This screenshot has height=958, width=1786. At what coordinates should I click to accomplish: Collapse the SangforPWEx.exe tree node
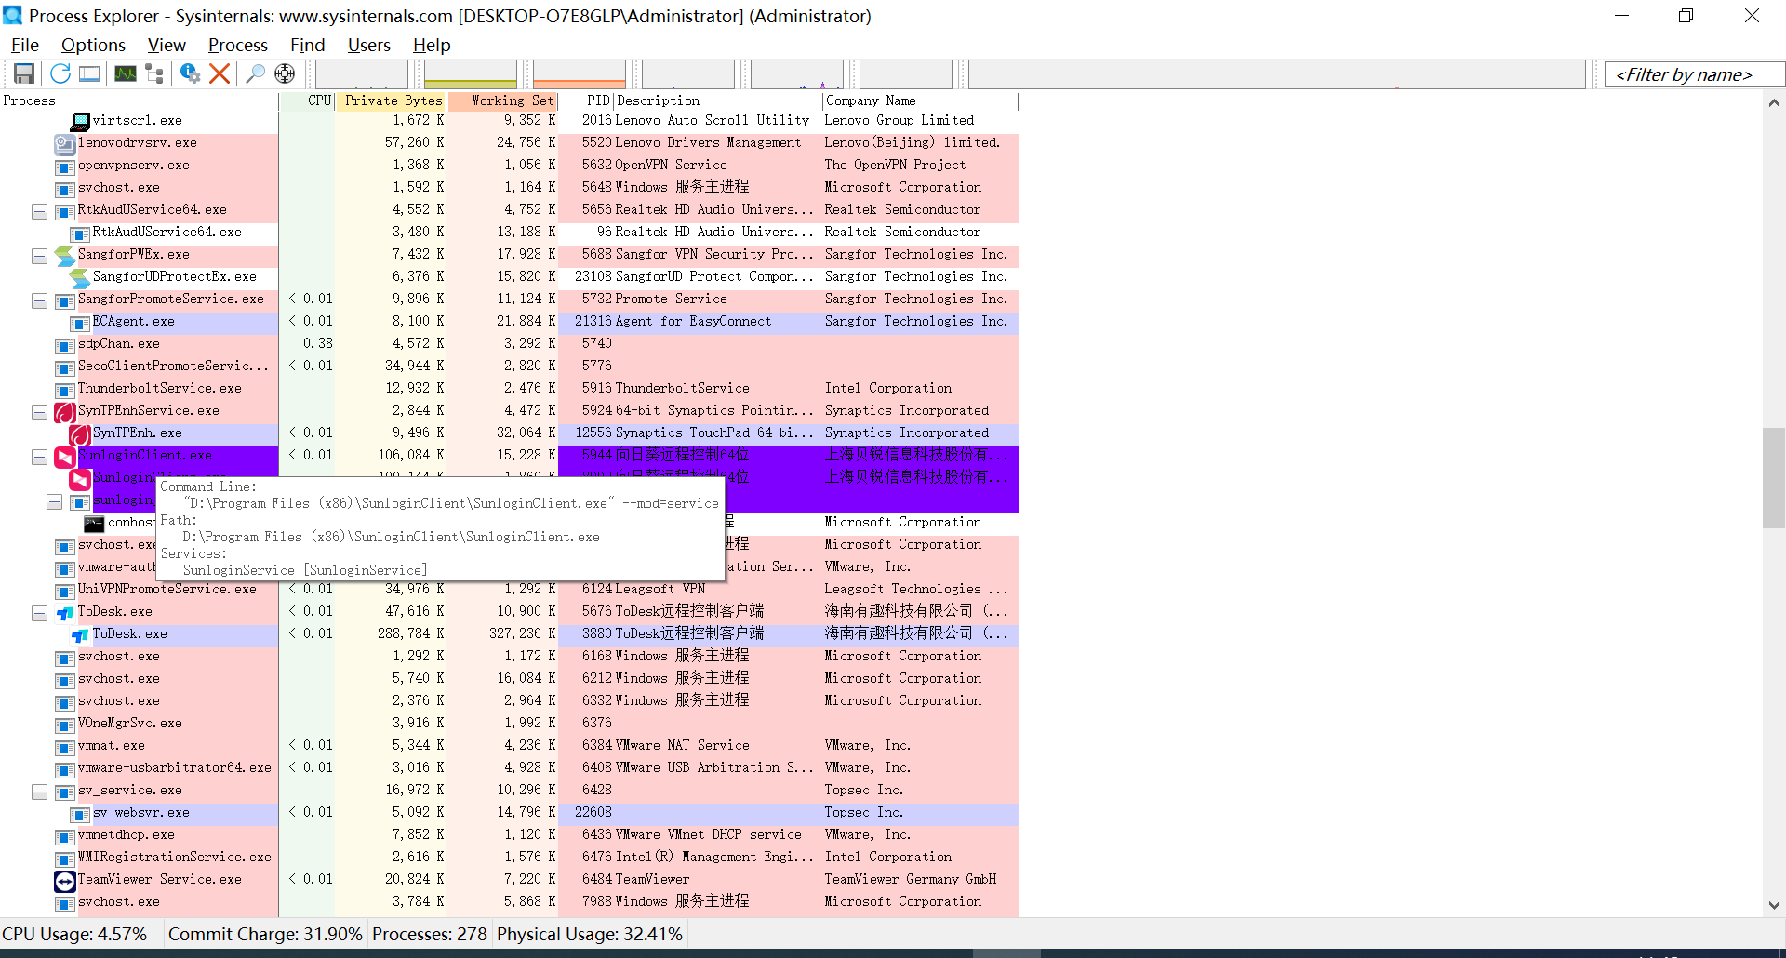pyautogui.click(x=39, y=256)
